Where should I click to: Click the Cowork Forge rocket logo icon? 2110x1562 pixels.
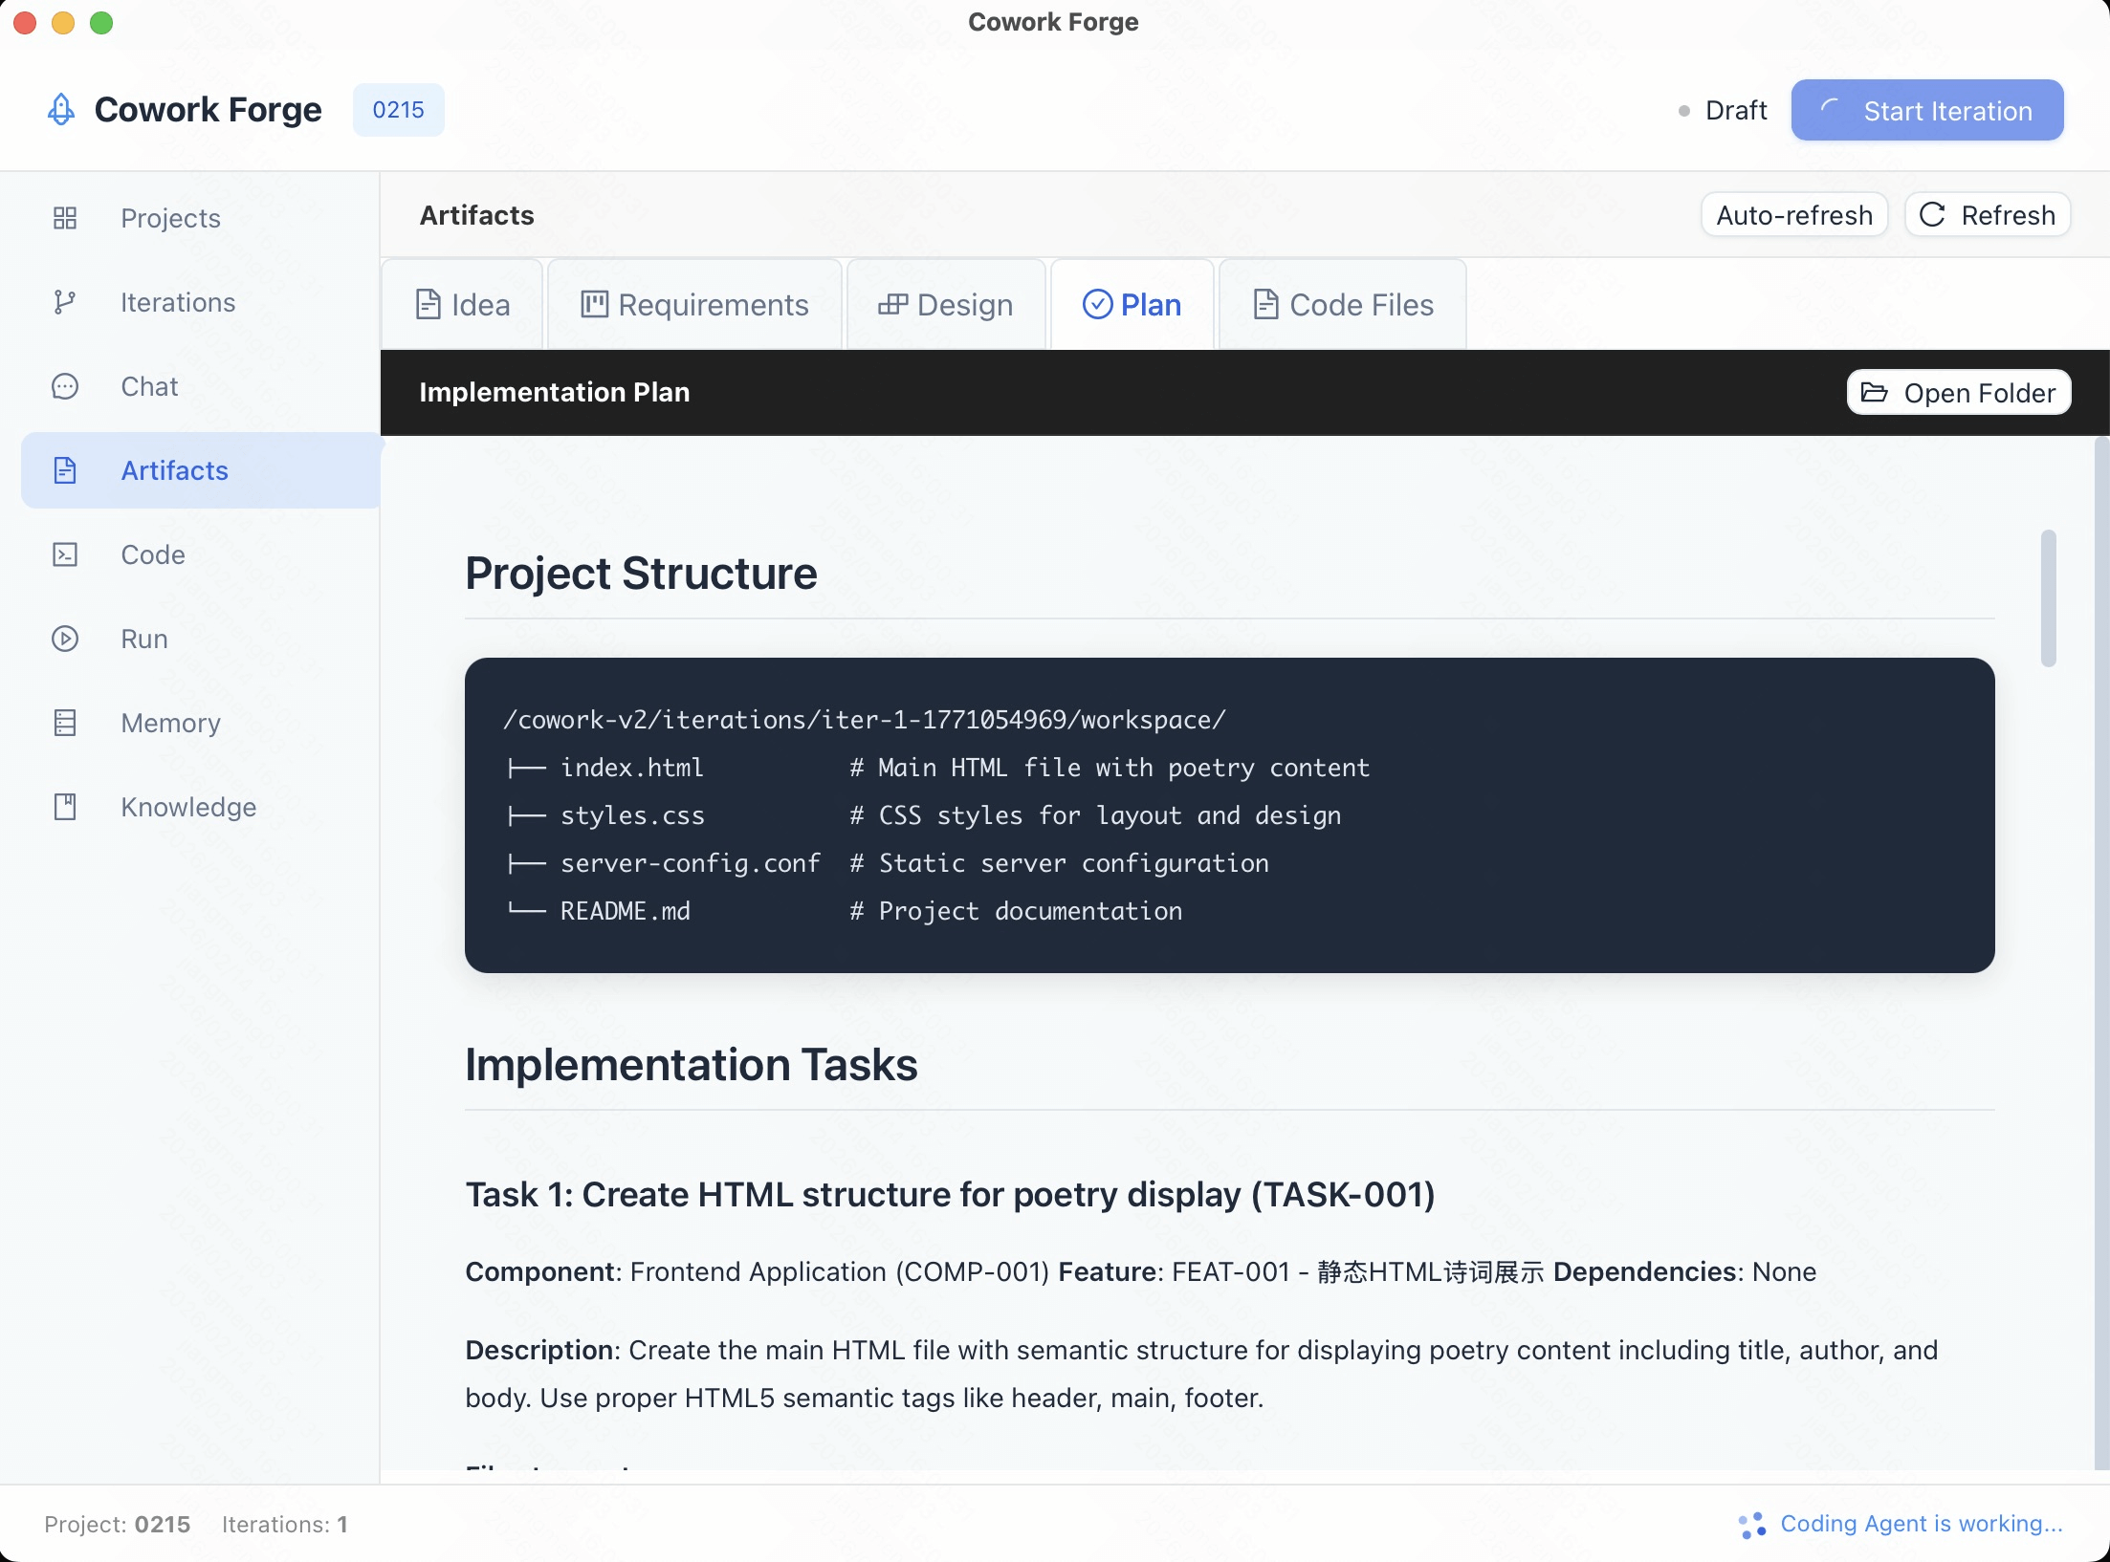(61, 110)
